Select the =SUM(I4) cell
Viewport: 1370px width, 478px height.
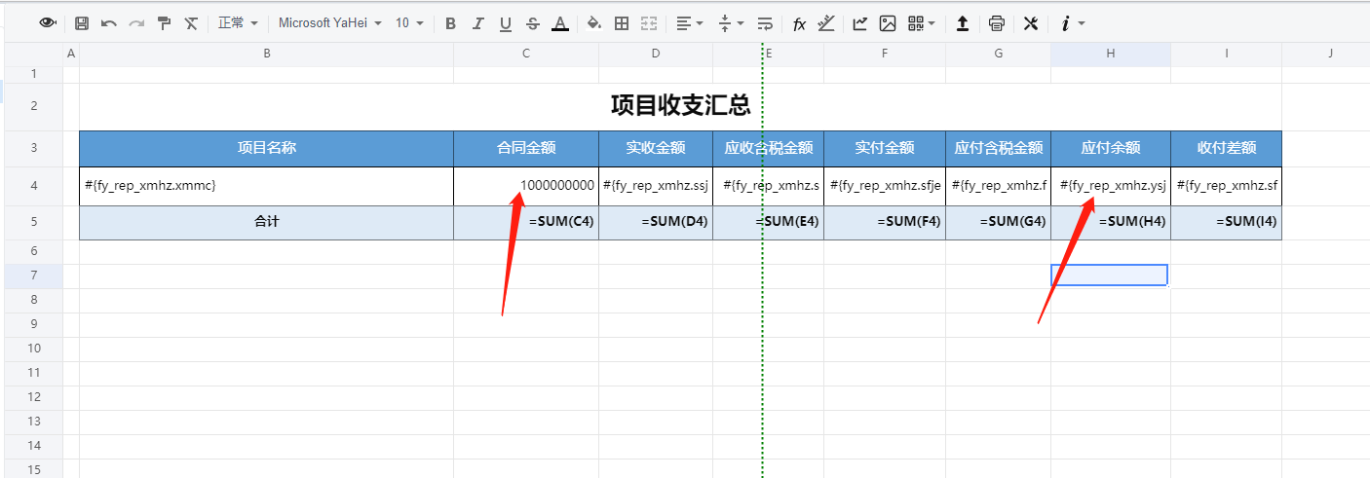click(x=1226, y=222)
